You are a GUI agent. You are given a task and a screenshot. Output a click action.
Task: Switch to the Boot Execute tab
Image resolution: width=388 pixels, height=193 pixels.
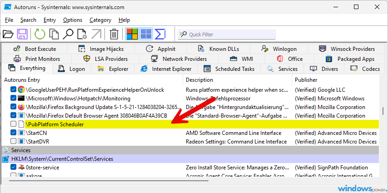click(35, 49)
